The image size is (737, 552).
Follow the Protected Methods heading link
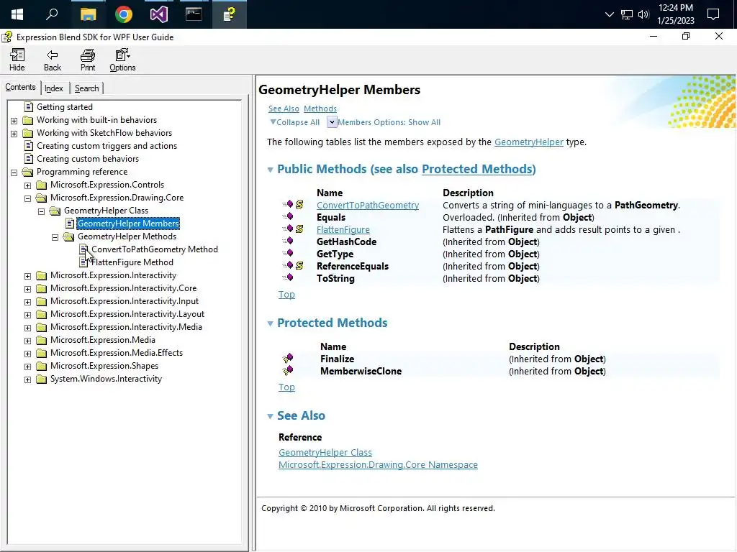pos(479,169)
